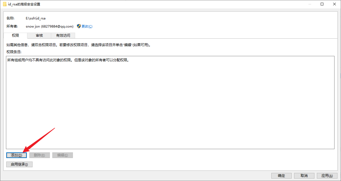Switch to the 审核 tab

(39, 35)
